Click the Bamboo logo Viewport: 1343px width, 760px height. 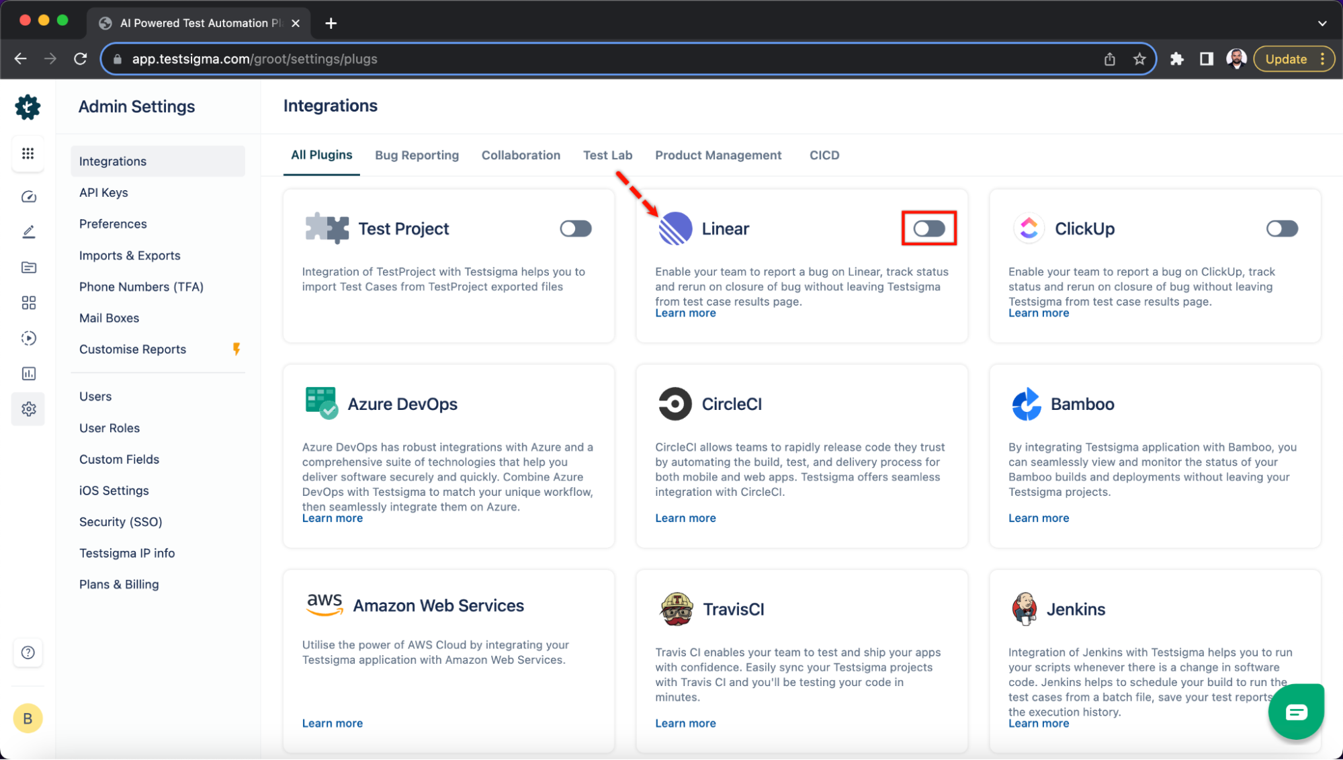pos(1027,404)
